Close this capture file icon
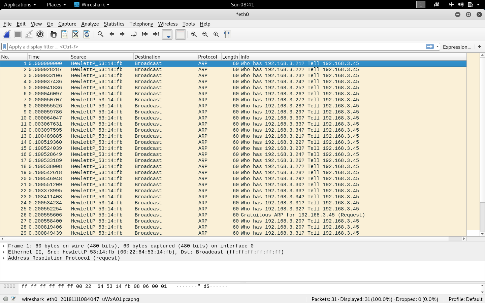Viewport: 485px width, 303px height. click(x=76, y=34)
